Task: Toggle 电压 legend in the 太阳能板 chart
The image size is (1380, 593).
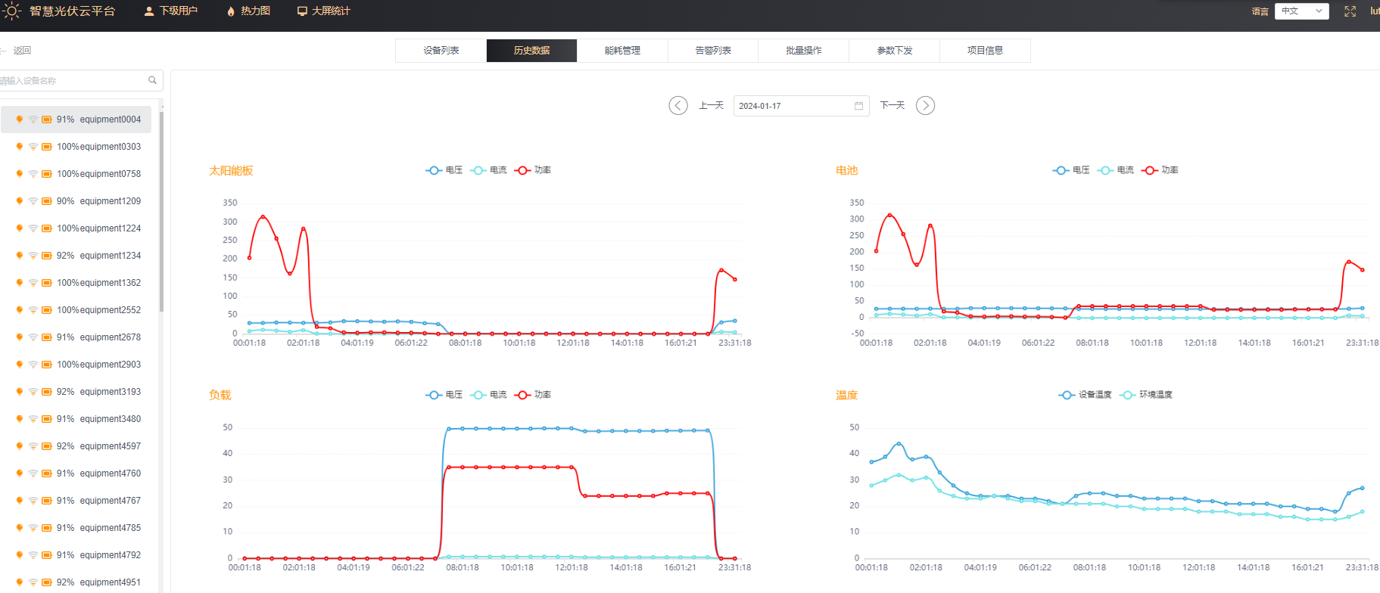Action: coord(444,170)
